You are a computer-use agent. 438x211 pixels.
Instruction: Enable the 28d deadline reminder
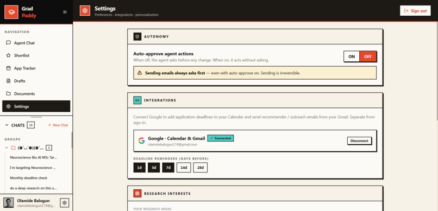201,168
